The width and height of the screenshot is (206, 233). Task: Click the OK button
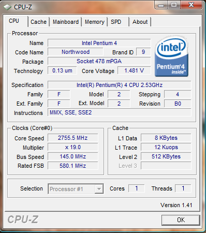pos(181,220)
